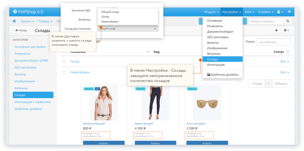Open the Справка menu
The width and height of the screenshot is (304, 151).
[265, 12]
